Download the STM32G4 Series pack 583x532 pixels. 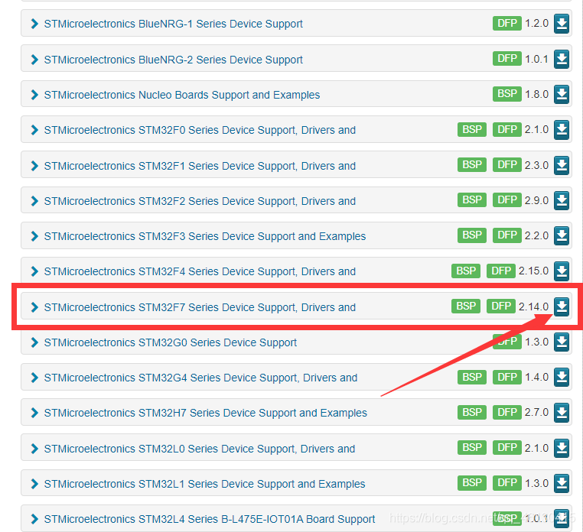coord(562,378)
